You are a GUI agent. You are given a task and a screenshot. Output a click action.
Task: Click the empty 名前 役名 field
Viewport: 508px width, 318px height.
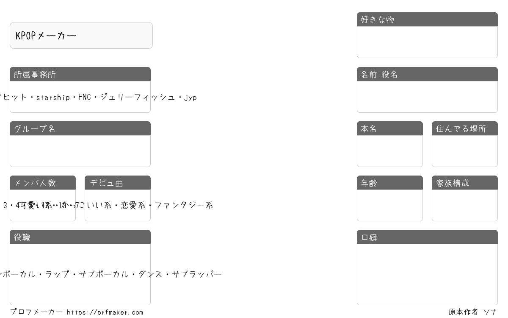(x=427, y=97)
